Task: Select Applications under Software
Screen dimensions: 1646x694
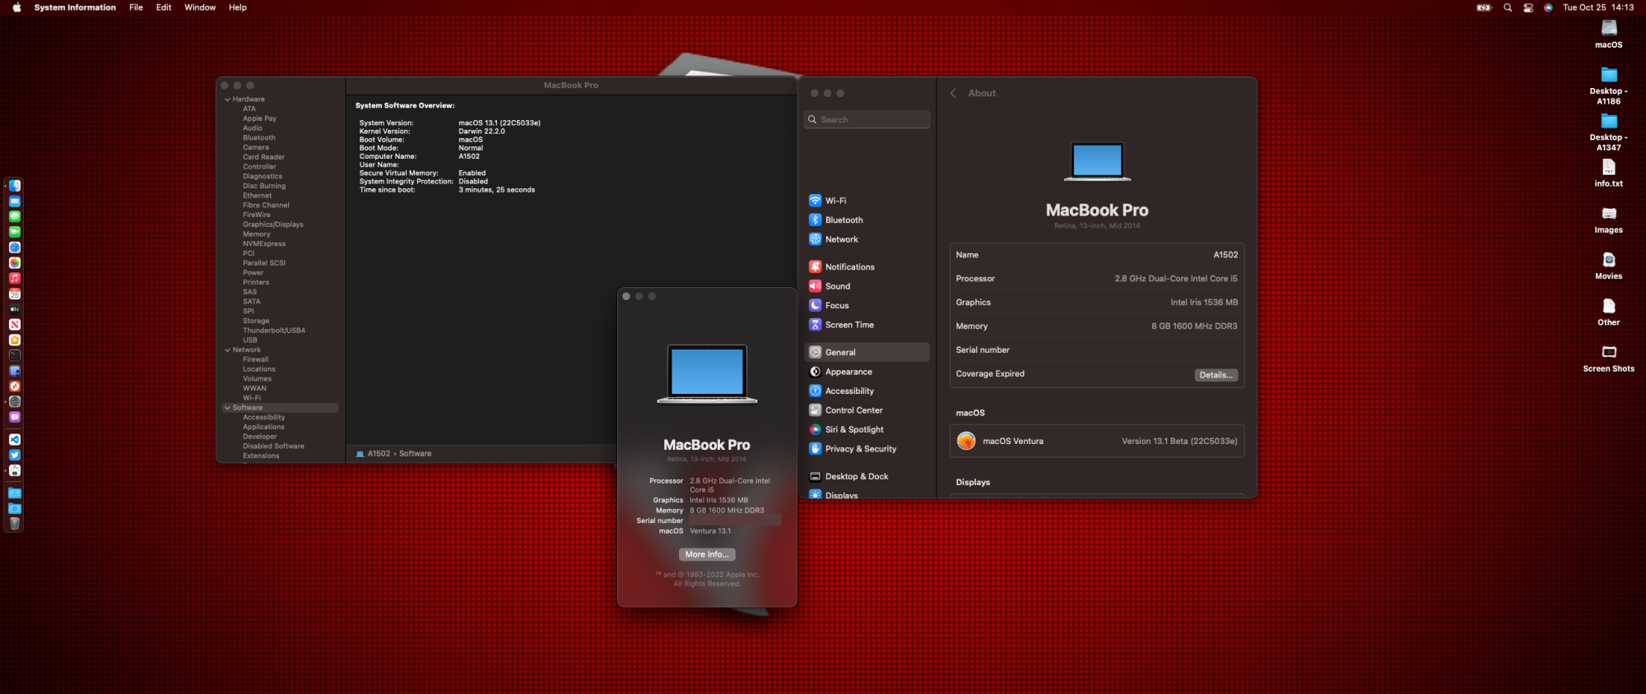Action: click(x=263, y=427)
